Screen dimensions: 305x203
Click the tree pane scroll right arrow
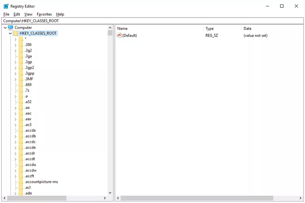(105, 198)
